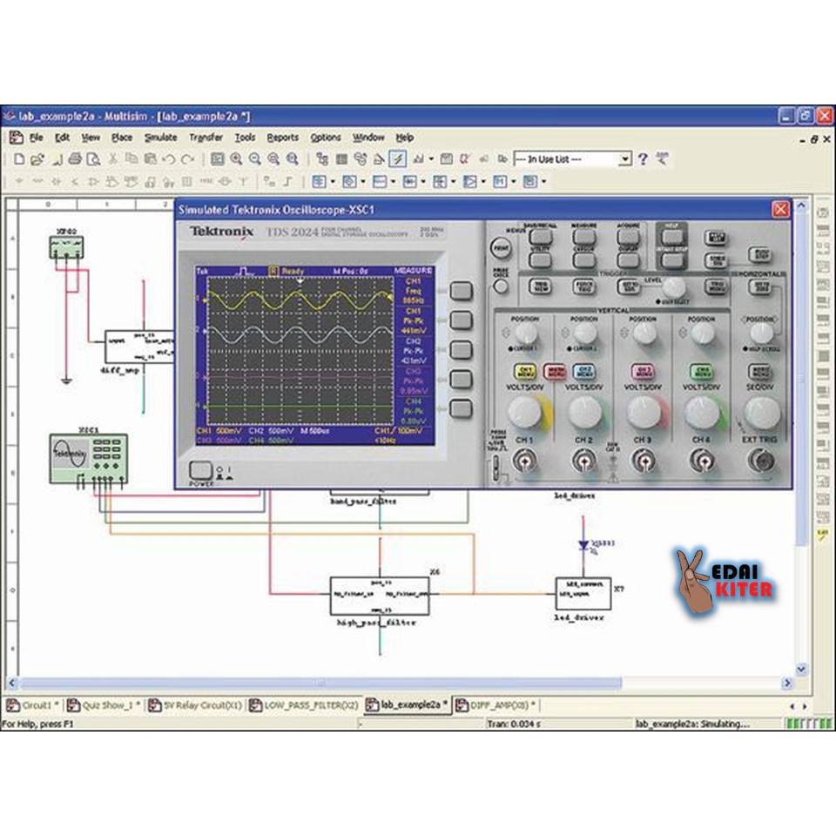This screenshot has height=836, width=836.
Task: Click the Help question mark icon
Action: click(x=643, y=159)
